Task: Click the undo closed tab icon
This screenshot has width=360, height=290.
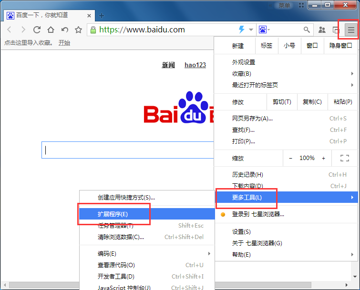Action: coord(65,30)
